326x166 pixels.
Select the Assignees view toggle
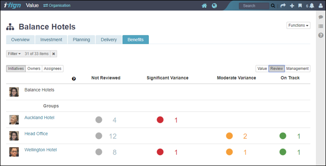click(x=52, y=69)
